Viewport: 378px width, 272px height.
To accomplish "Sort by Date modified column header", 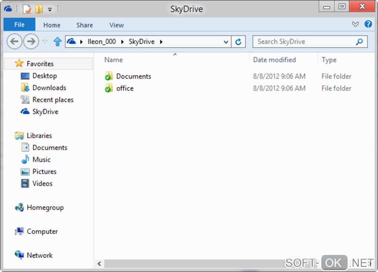I will [274, 60].
